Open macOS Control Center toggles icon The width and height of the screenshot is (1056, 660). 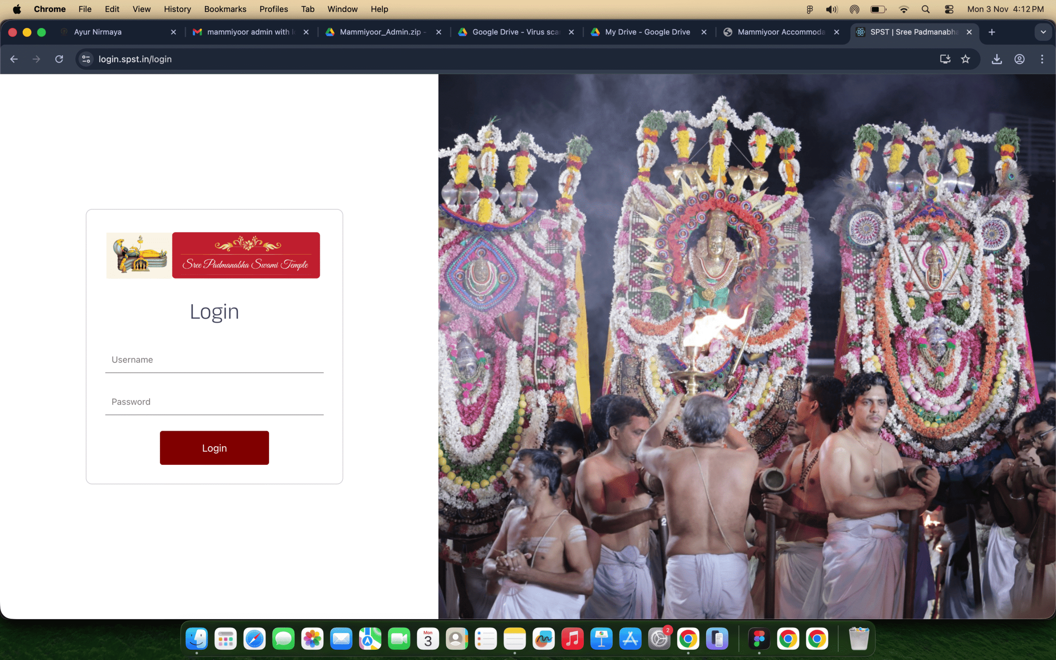click(949, 9)
